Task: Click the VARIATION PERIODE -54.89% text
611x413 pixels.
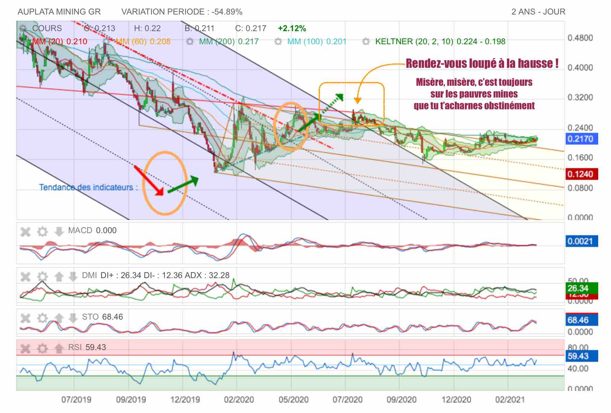Action: pos(182,12)
